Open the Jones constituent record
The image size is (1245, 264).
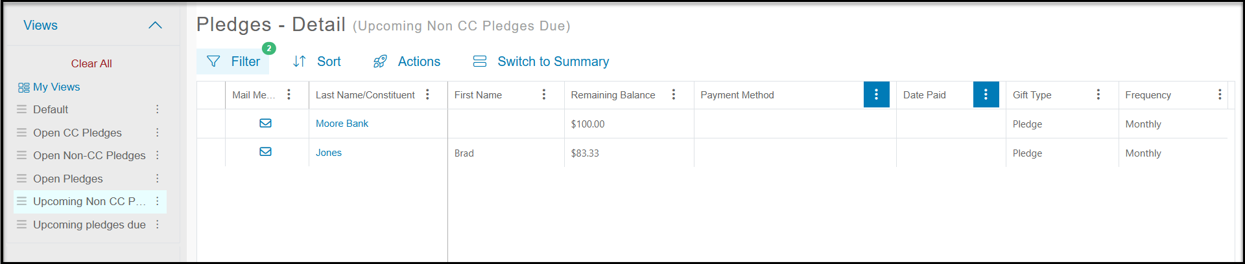pos(329,153)
